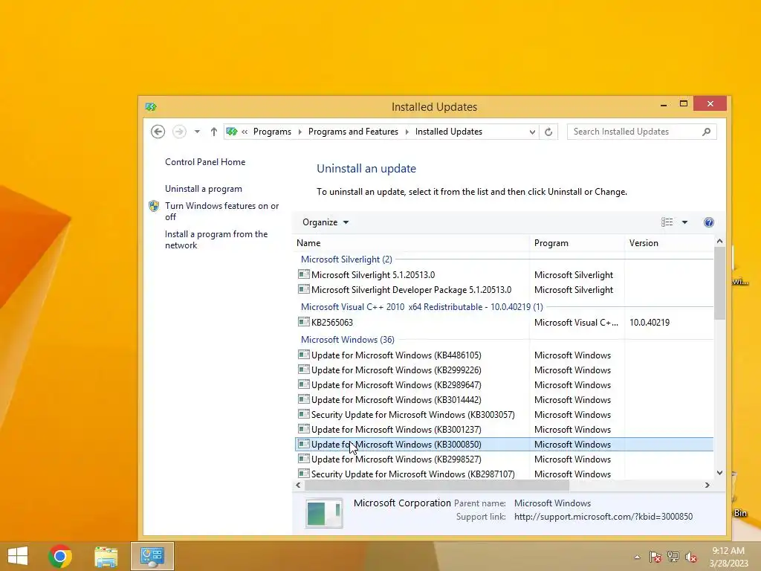This screenshot has height=571, width=761.
Task: Collapse the Microsoft Silverlight (2) group
Action: (x=346, y=259)
